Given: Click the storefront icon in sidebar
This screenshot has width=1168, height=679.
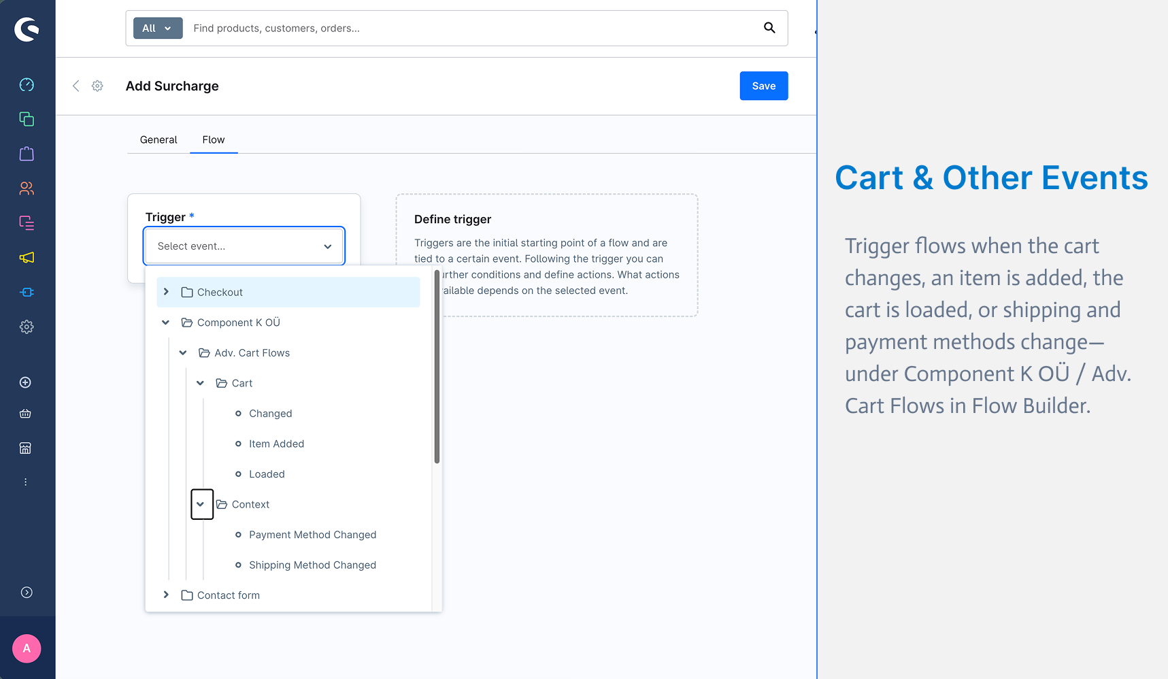Looking at the screenshot, I should 25,448.
